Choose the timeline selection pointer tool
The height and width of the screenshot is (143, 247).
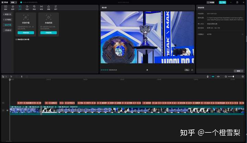coord(3,76)
